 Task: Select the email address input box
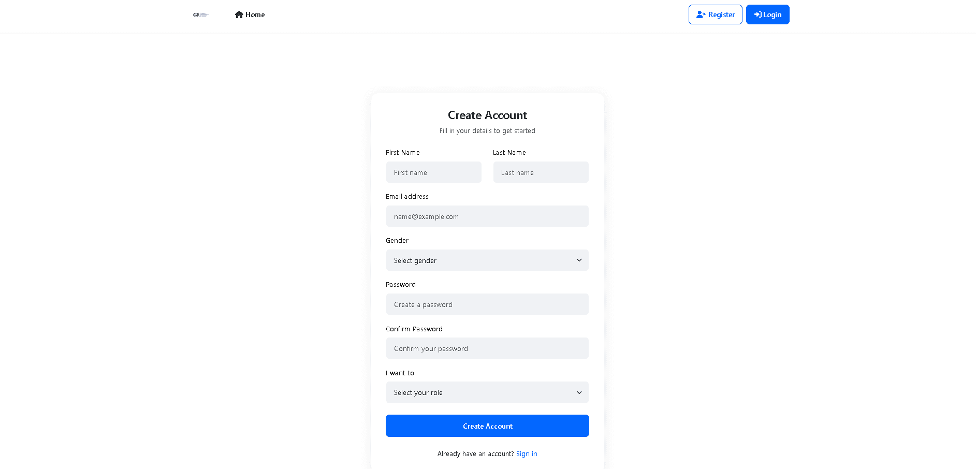pyautogui.click(x=487, y=216)
